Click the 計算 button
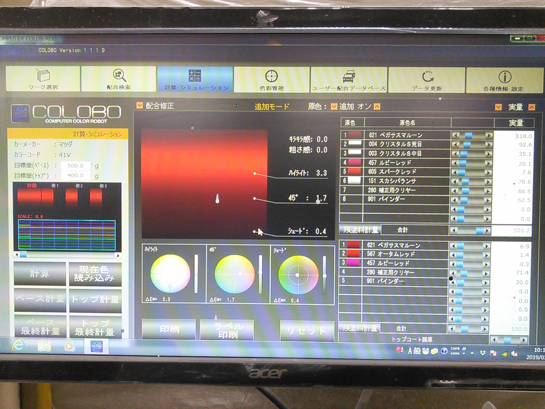545x409 pixels. (x=40, y=274)
